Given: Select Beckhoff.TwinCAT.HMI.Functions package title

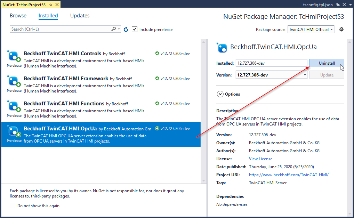Looking at the screenshot, I should coord(64,104).
